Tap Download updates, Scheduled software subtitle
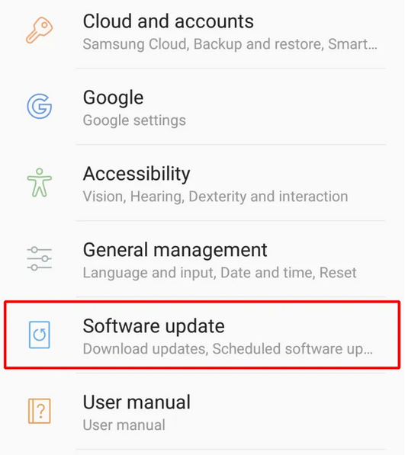The height and width of the screenshot is (455, 405). click(x=228, y=349)
